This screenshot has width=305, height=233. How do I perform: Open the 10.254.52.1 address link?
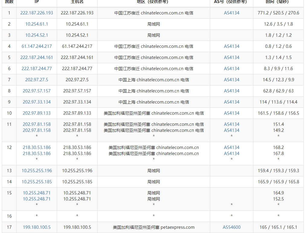37,35
